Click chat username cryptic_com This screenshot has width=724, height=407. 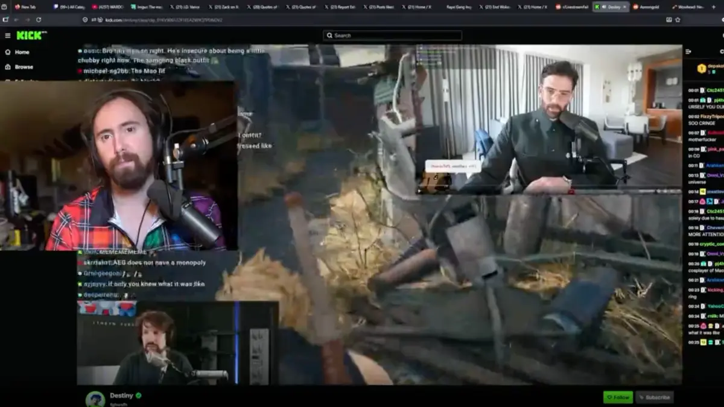click(712, 244)
